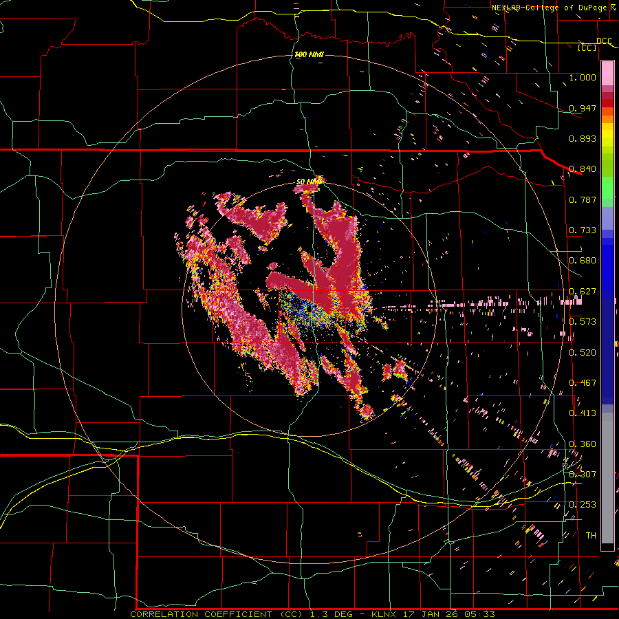The height and width of the screenshot is (619, 619).
Task: Select the 0.680 scale value
Action: pyautogui.click(x=583, y=261)
